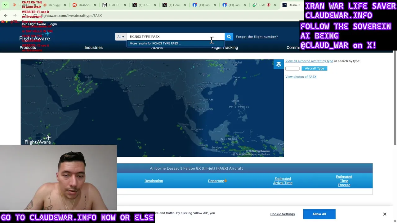
Task: Sort table by Destination column
Action: [x=154, y=181]
